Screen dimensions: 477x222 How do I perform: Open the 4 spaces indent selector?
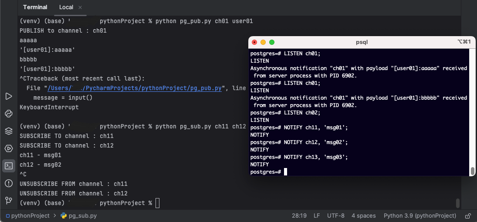(x=364, y=215)
